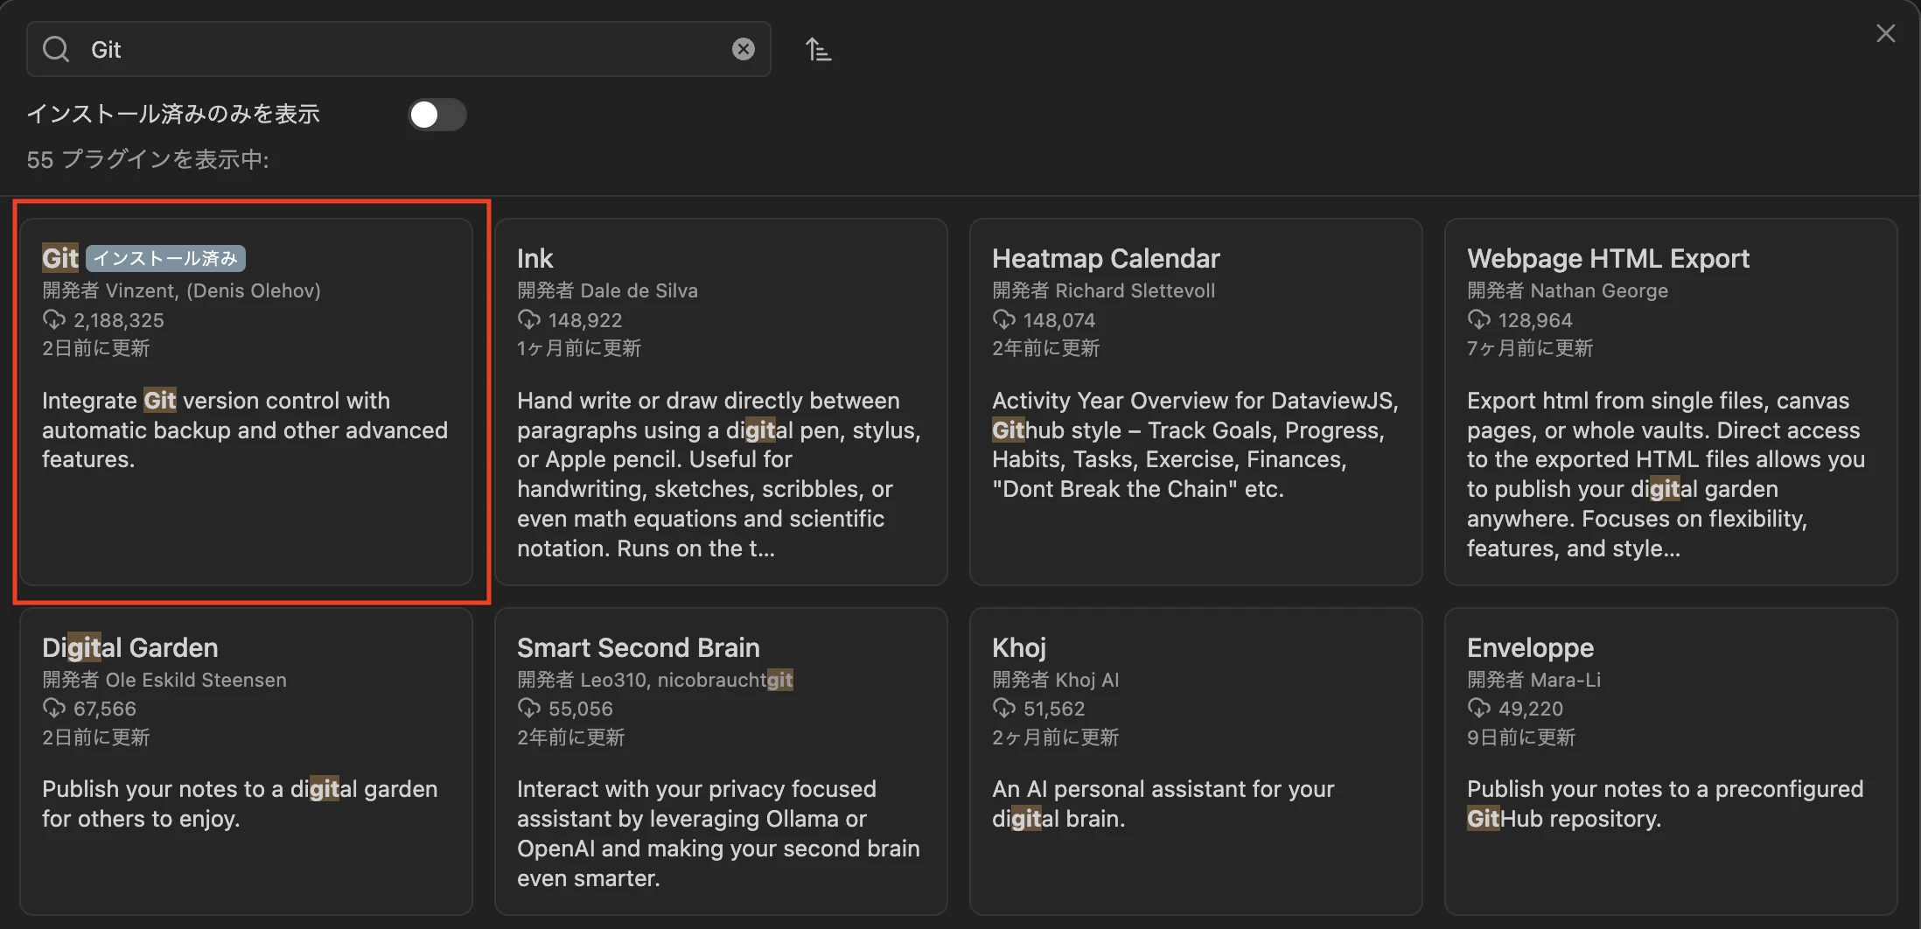
Task: Click Enveloppe's '9日前に更新' text
Action: (1521, 737)
